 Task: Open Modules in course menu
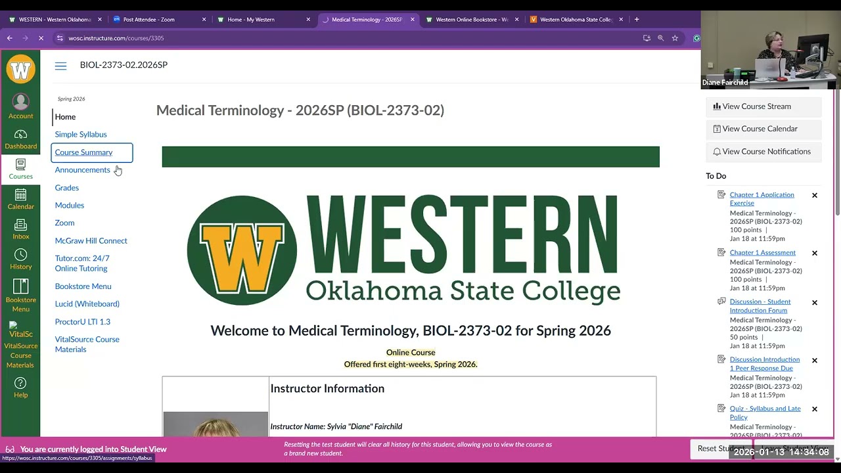pos(69,206)
